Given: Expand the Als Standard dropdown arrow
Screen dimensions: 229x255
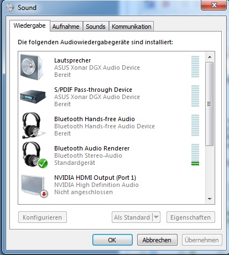Looking at the screenshot, I should (156, 217).
